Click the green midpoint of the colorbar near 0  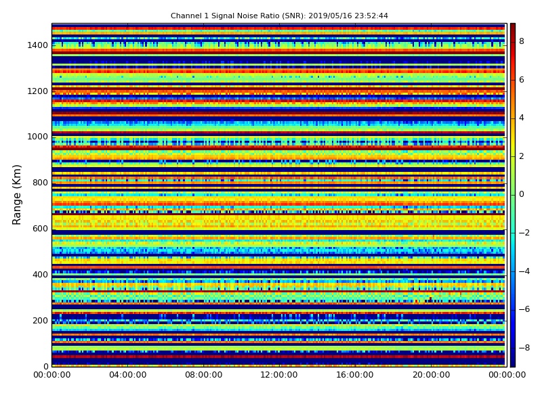click(x=513, y=195)
